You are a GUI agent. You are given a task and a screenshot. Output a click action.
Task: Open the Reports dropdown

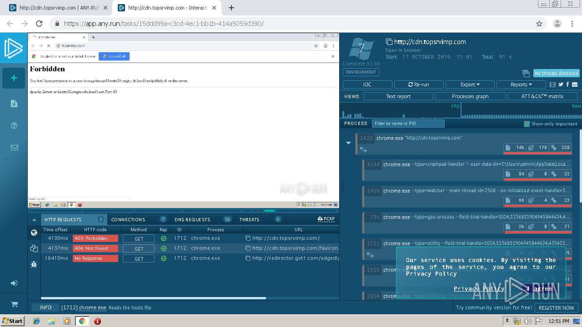tap(521, 84)
